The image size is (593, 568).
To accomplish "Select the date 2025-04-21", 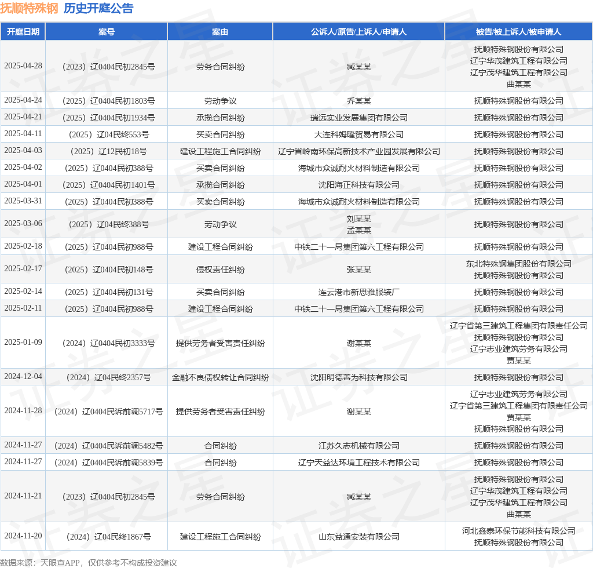I will 23,117.
